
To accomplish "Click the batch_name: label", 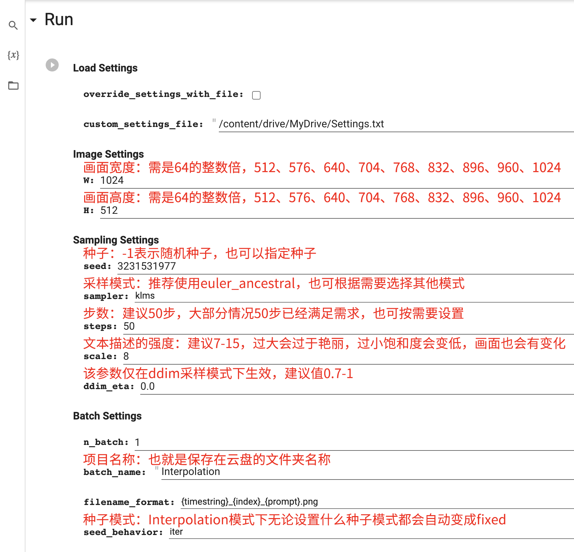I will click(114, 472).
